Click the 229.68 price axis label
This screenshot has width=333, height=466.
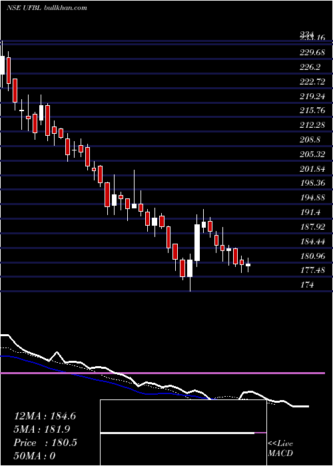point(312,53)
